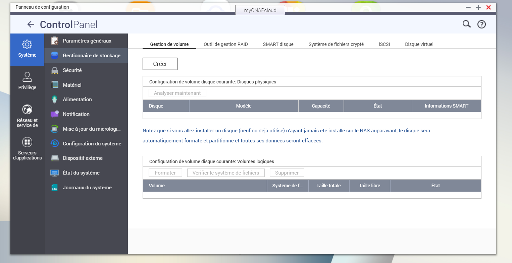Click État header in logical volumes table
512x263 pixels.
coord(436,186)
